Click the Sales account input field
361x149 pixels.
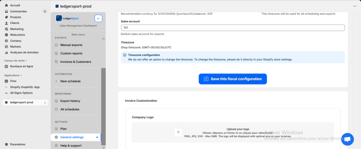[232, 28]
